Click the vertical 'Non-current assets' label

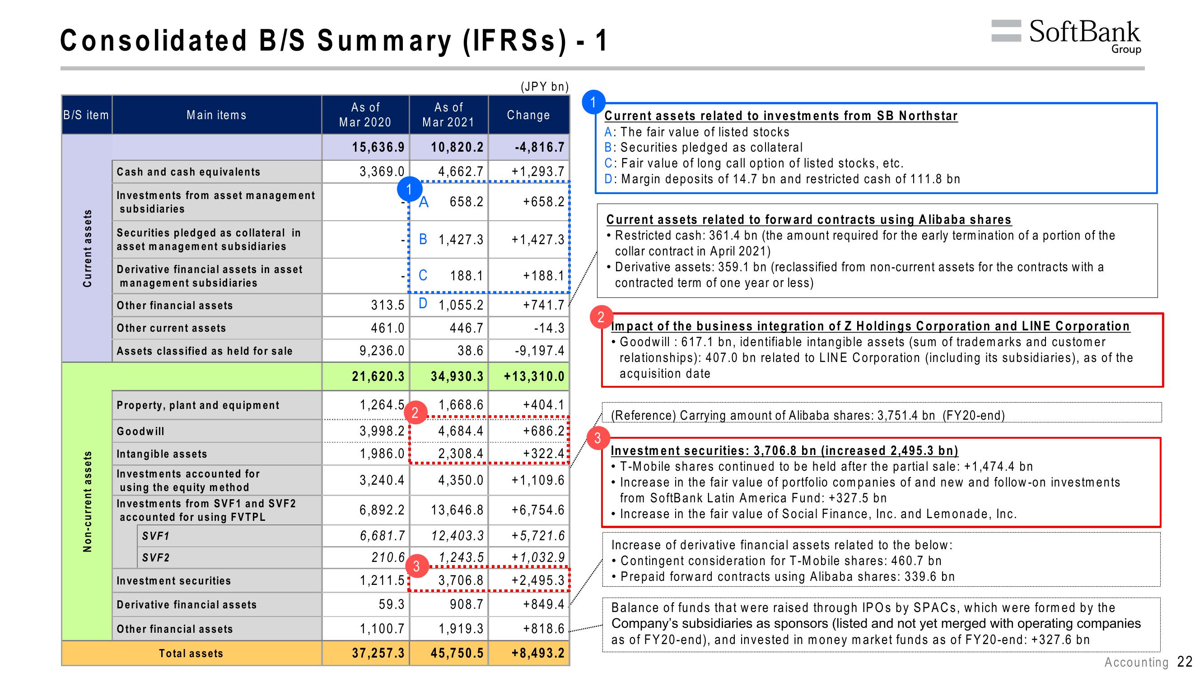(x=88, y=501)
